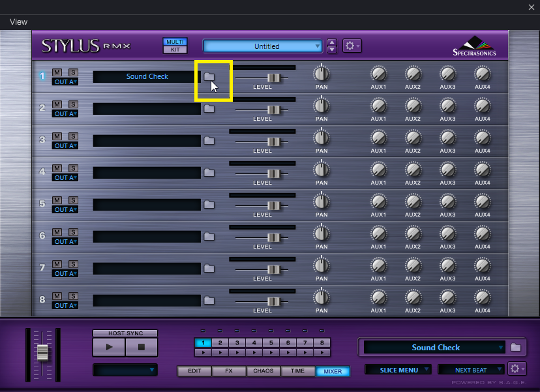Open part 2 OUT A output dropdown

pyautogui.click(x=65, y=114)
